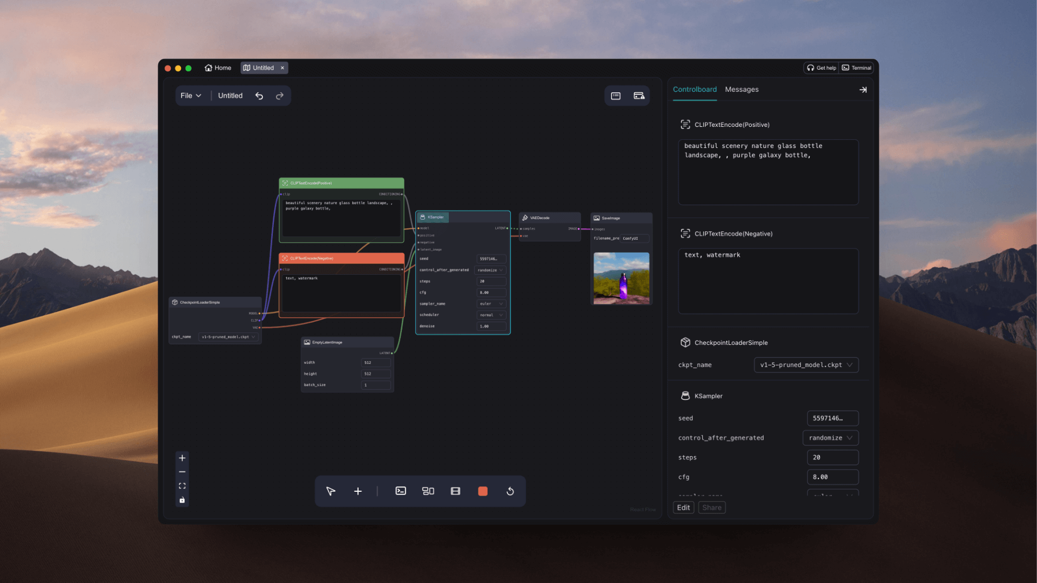The width and height of the screenshot is (1037, 583).
Task: Click the redo arrow icon
Action: [280, 96]
